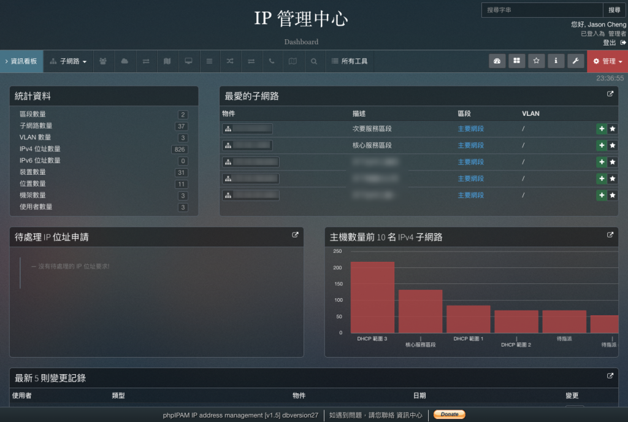This screenshot has width=628, height=422.
Task: Click the DHCP 範圍 3 bar in chart
Action: pos(372,297)
